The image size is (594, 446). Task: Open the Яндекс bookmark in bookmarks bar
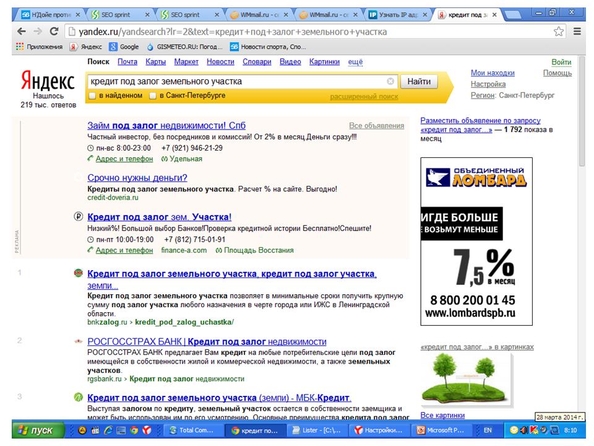click(86, 46)
